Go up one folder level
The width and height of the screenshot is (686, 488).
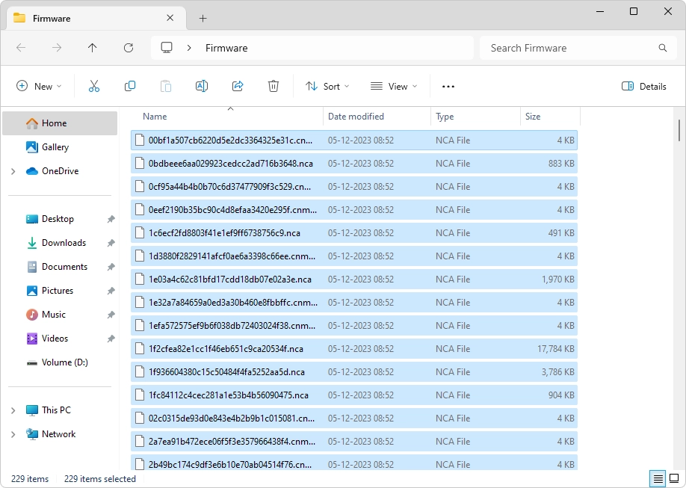pos(93,48)
